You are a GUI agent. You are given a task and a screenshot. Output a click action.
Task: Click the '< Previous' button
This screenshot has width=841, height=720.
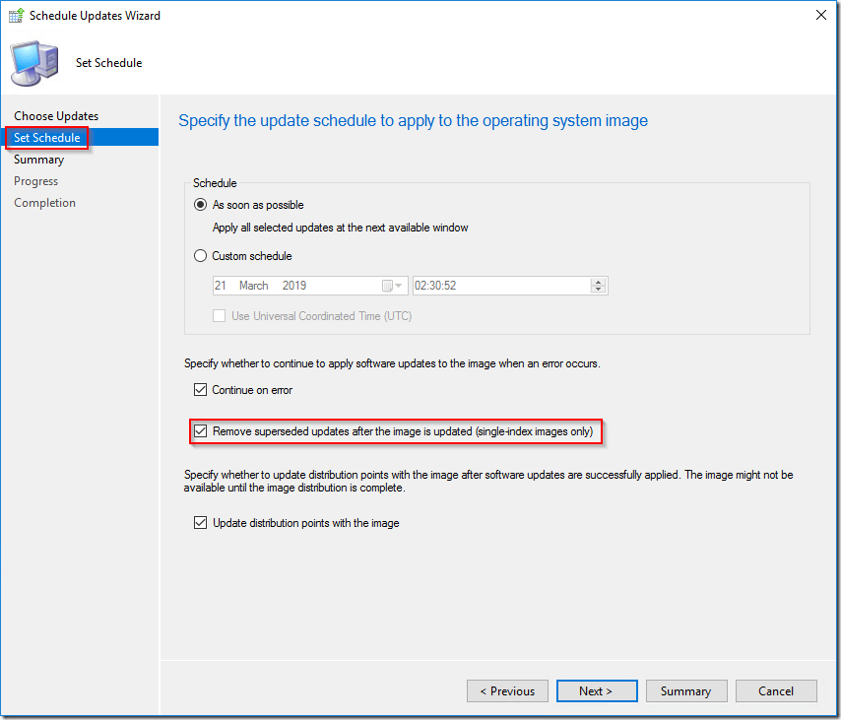pyautogui.click(x=507, y=691)
